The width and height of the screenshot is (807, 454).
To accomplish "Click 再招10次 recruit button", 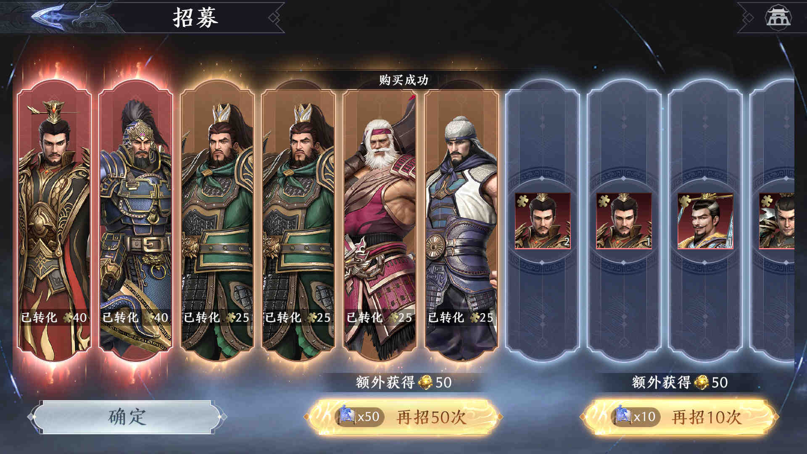I will point(679,417).
